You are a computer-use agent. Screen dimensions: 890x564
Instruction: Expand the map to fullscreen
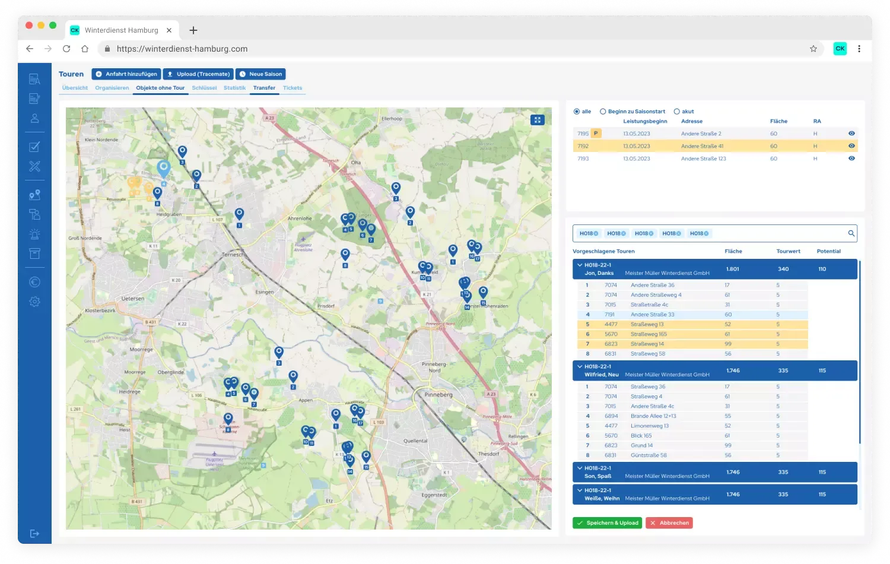(537, 119)
